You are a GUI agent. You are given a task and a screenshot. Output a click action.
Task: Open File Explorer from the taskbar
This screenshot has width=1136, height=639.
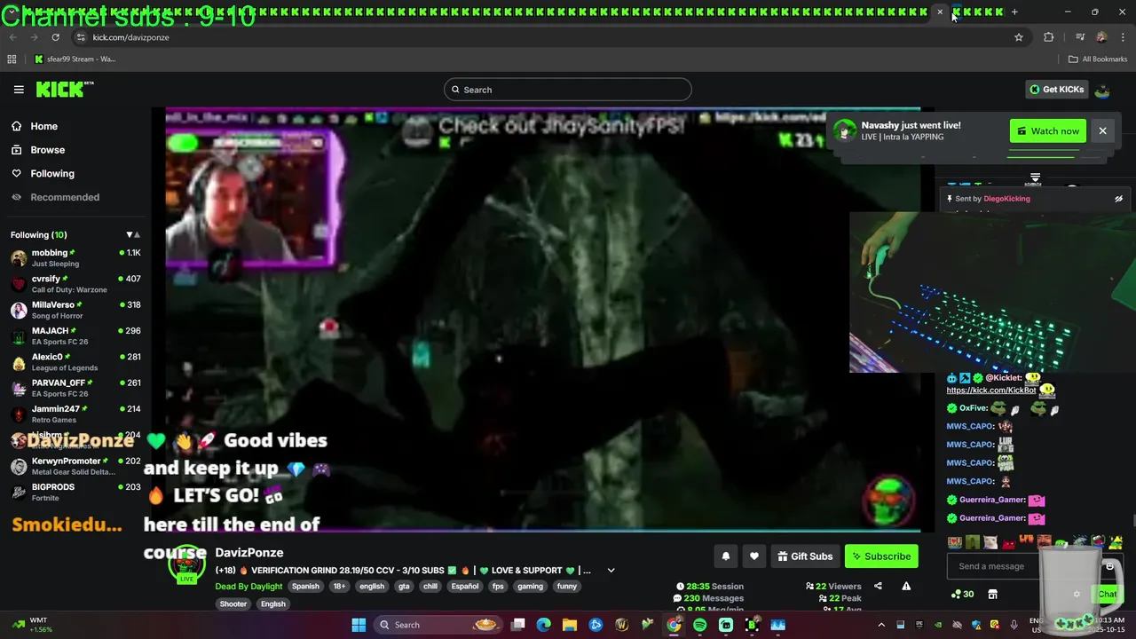pyautogui.click(x=570, y=625)
